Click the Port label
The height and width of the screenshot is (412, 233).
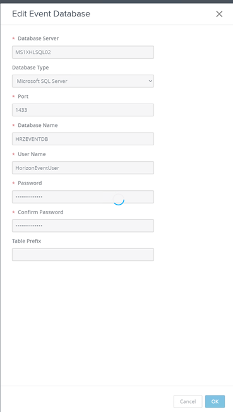(x=23, y=97)
